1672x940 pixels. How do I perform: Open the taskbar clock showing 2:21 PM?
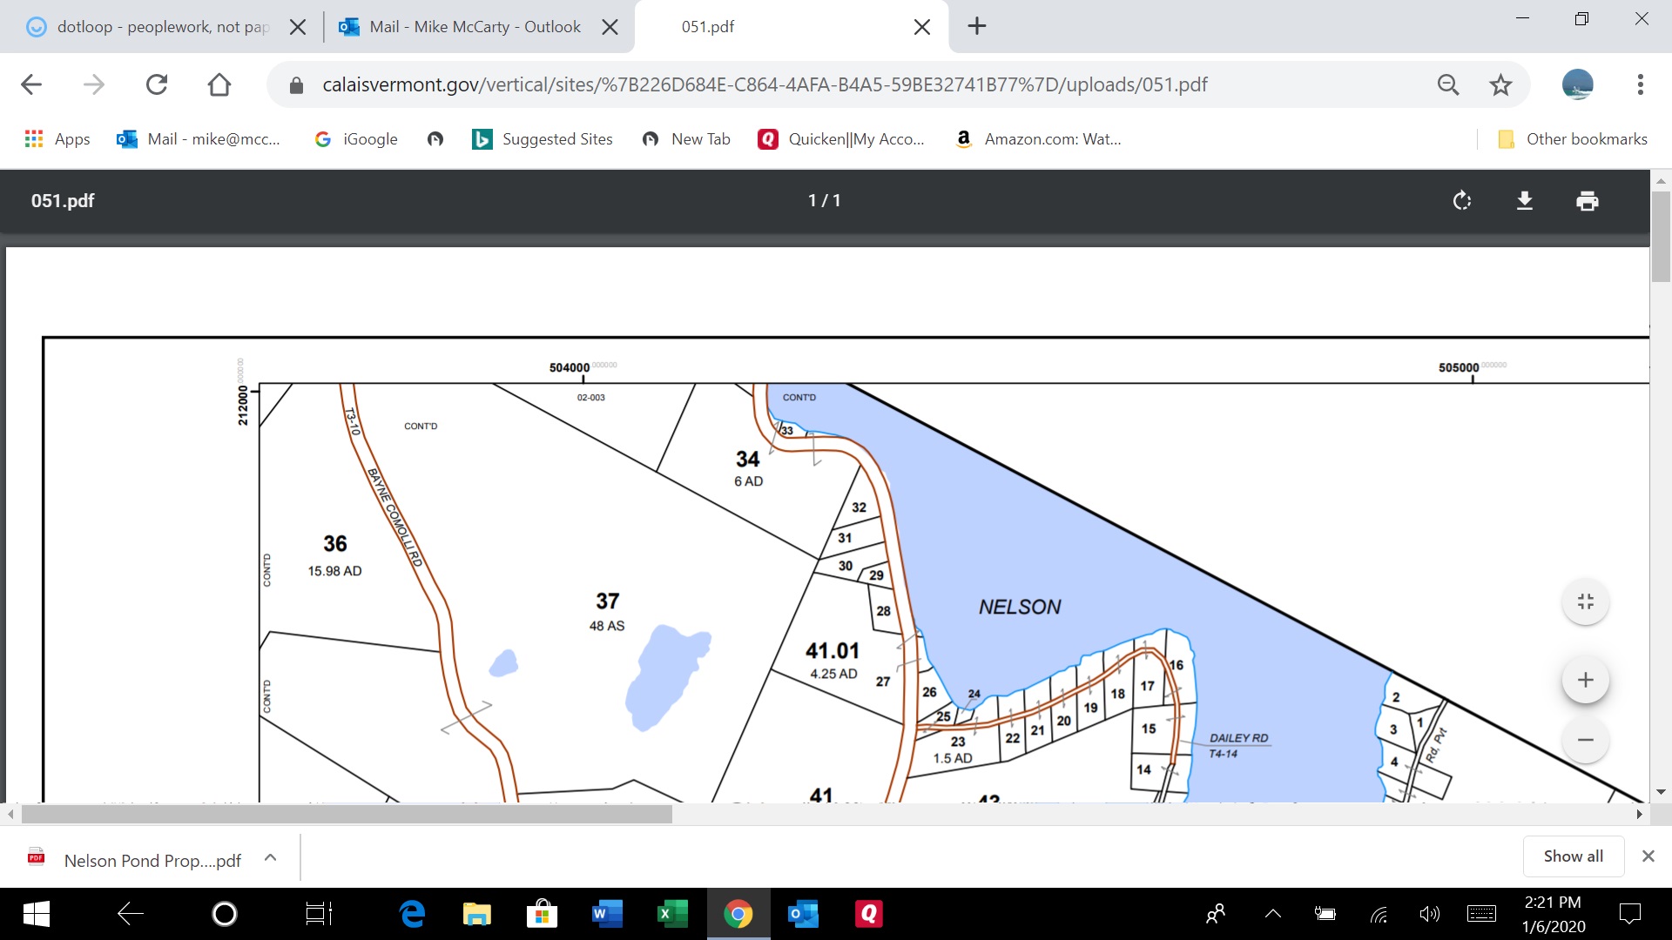click(1554, 914)
